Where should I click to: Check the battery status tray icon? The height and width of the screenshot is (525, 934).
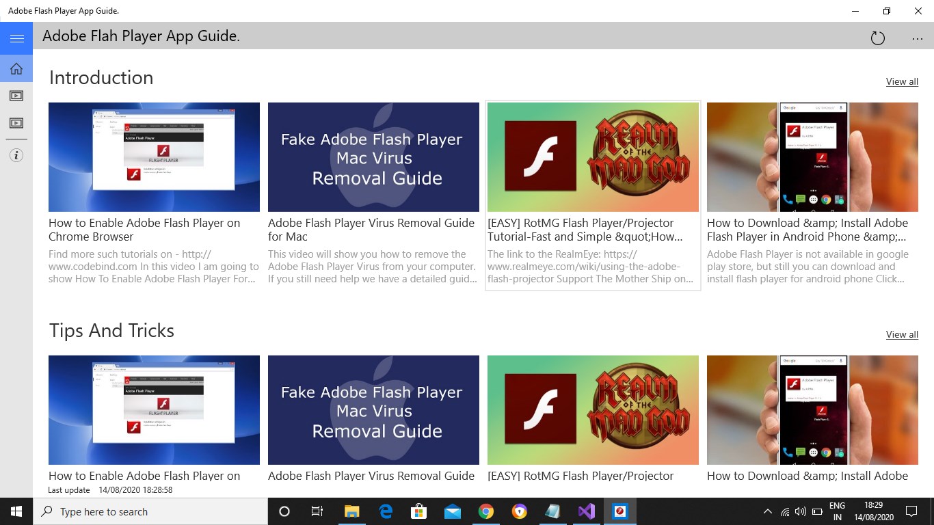[x=817, y=511]
